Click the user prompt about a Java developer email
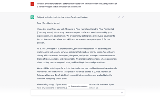The image size is (160, 97). pyautogui.click(x=77, y=5)
